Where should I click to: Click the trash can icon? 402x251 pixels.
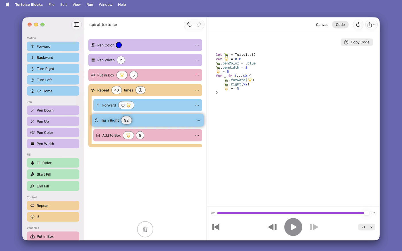point(145,229)
